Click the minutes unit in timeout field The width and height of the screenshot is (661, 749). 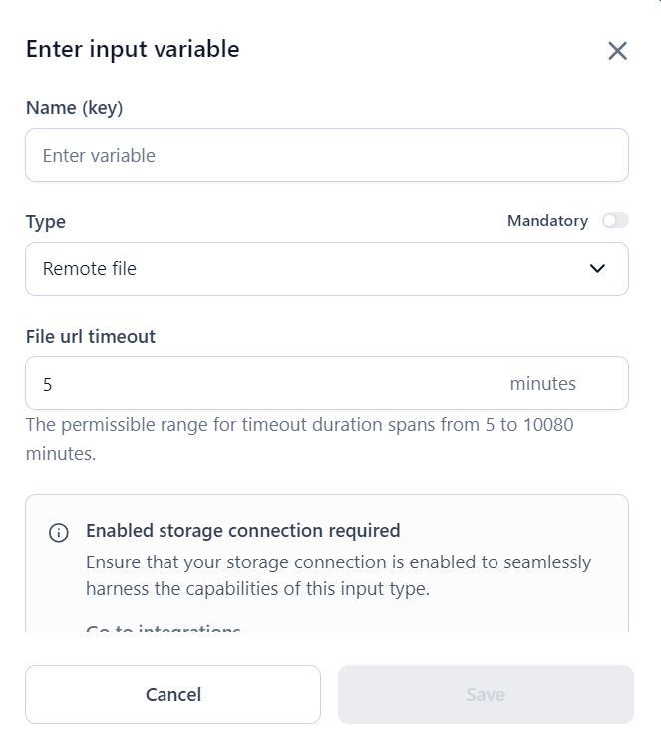click(x=542, y=384)
